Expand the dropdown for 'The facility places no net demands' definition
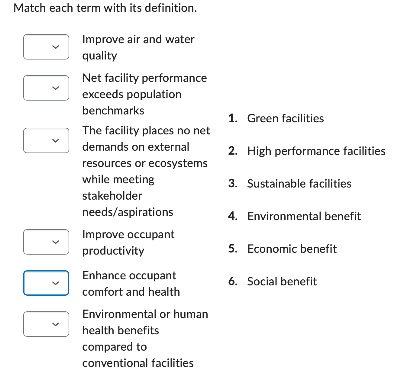Image resolution: width=417 pixels, height=392 pixels. point(46,140)
